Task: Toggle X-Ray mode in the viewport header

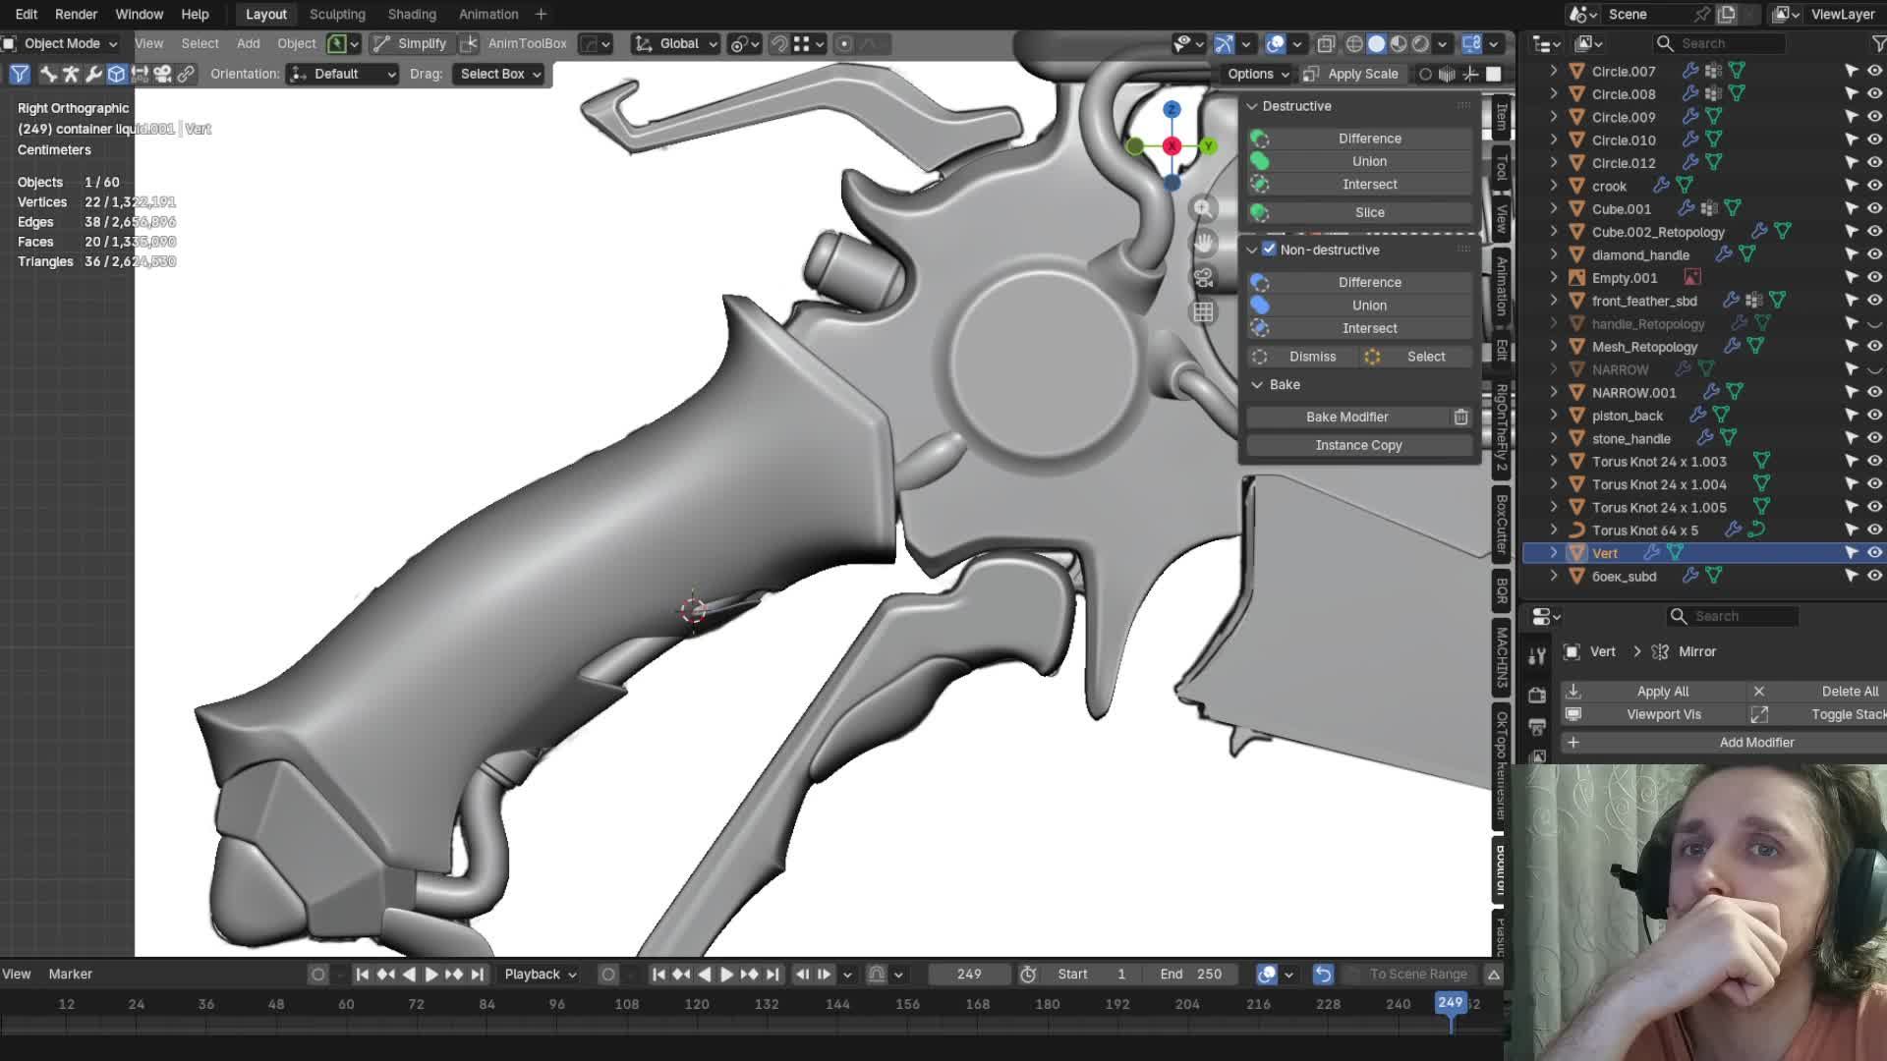Action: point(1326,43)
